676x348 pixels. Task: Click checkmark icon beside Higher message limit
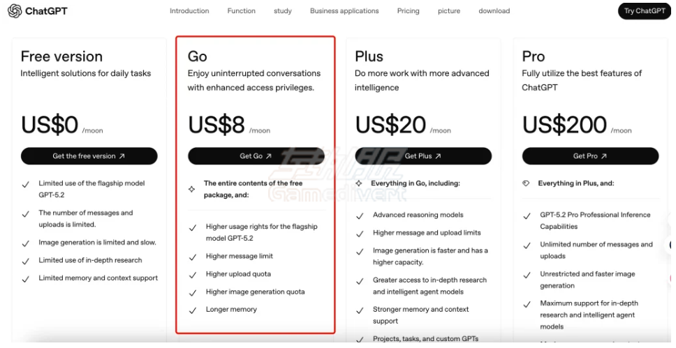tap(193, 257)
